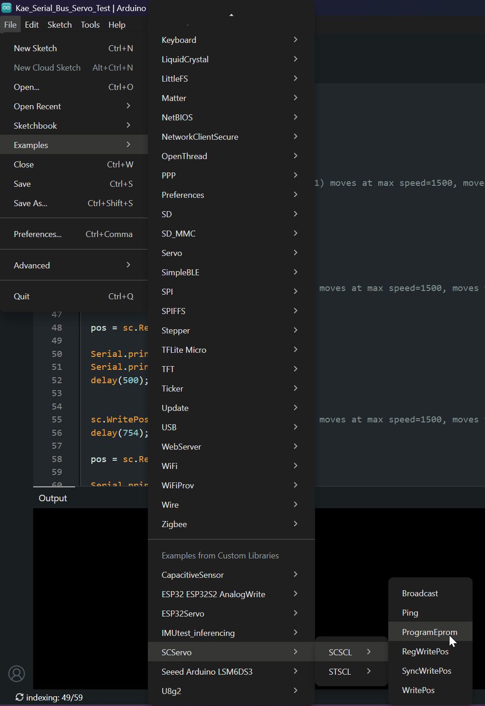Expand Matter examples submenu
This screenshot has width=485, height=706.
(x=231, y=98)
